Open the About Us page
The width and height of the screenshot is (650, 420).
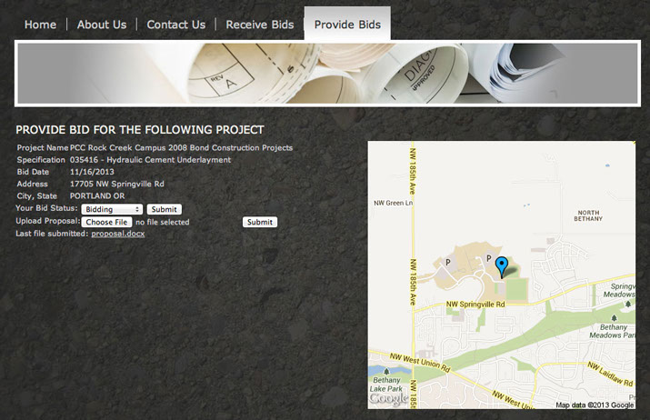[102, 25]
